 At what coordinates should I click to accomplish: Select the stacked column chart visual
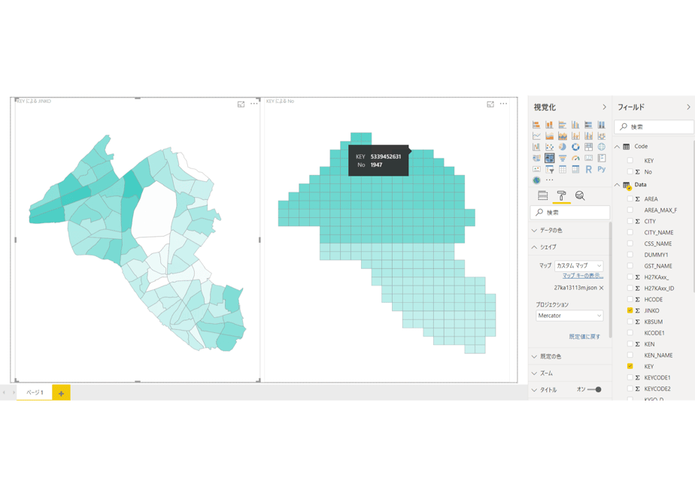549,125
